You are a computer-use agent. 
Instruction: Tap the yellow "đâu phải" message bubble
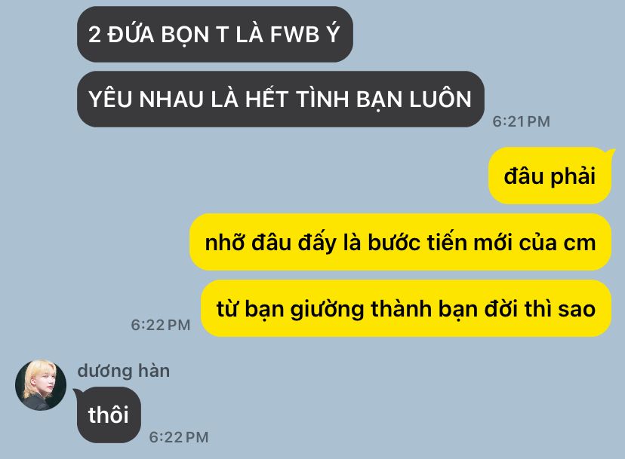tap(550, 176)
